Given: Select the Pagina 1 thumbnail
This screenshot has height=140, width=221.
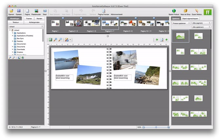Looking at the screenshot, I should pyautogui.click(x=55, y=23).
